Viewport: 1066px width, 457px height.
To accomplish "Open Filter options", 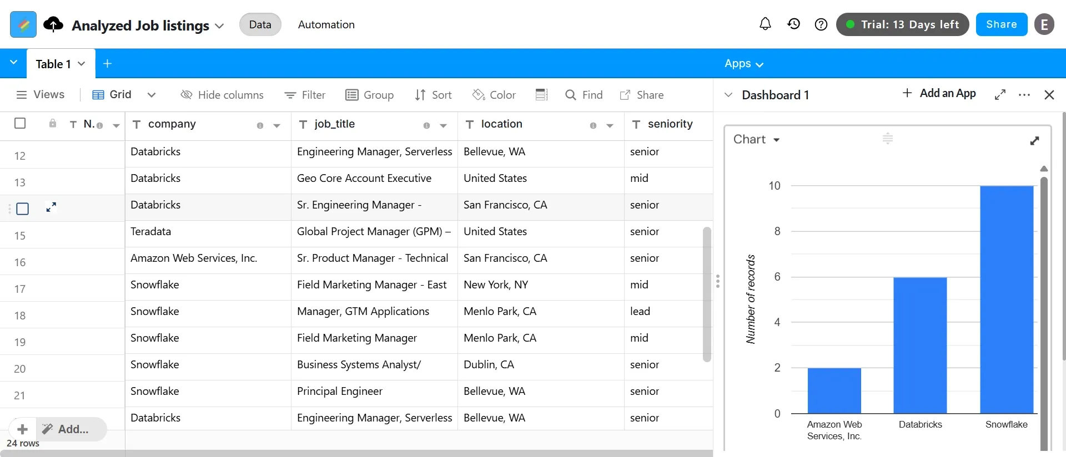I will [x=305, y=95].
